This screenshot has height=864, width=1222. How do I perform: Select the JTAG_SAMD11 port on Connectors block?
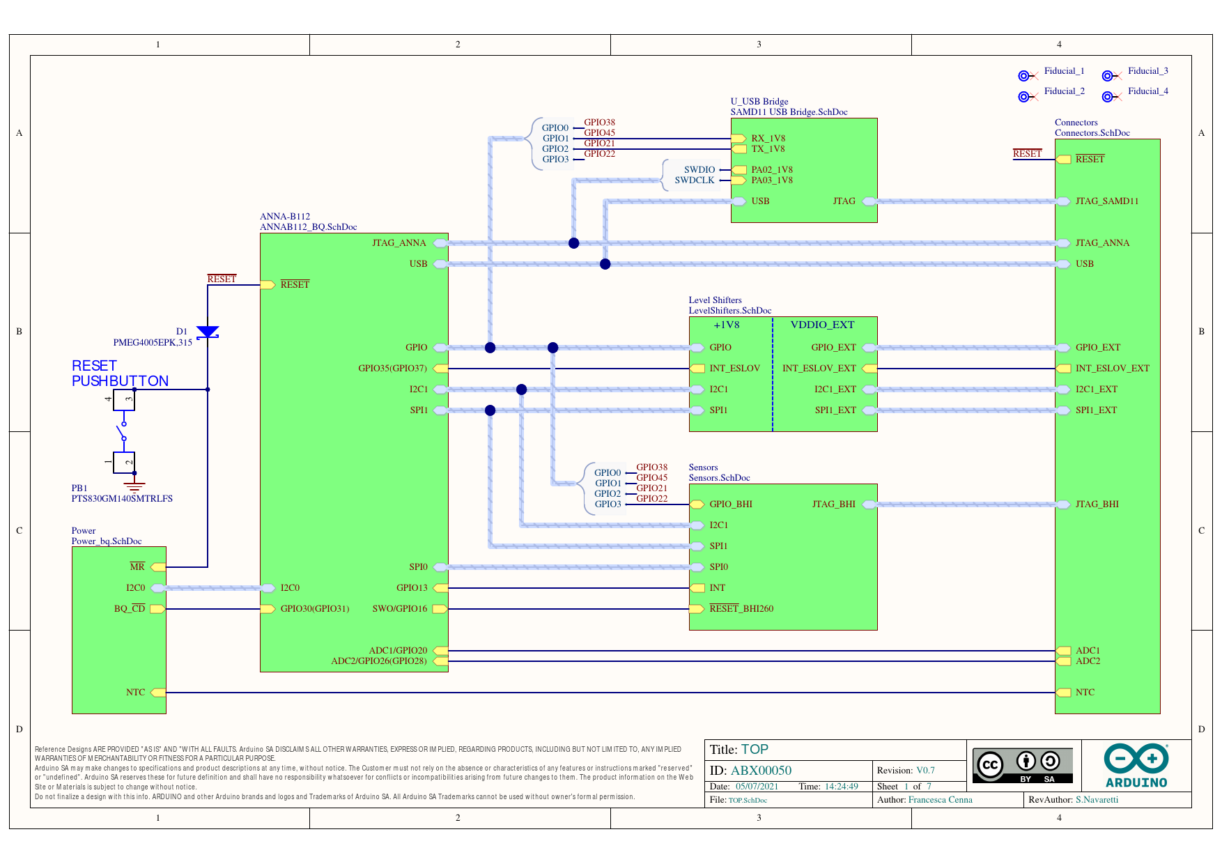1063,201
